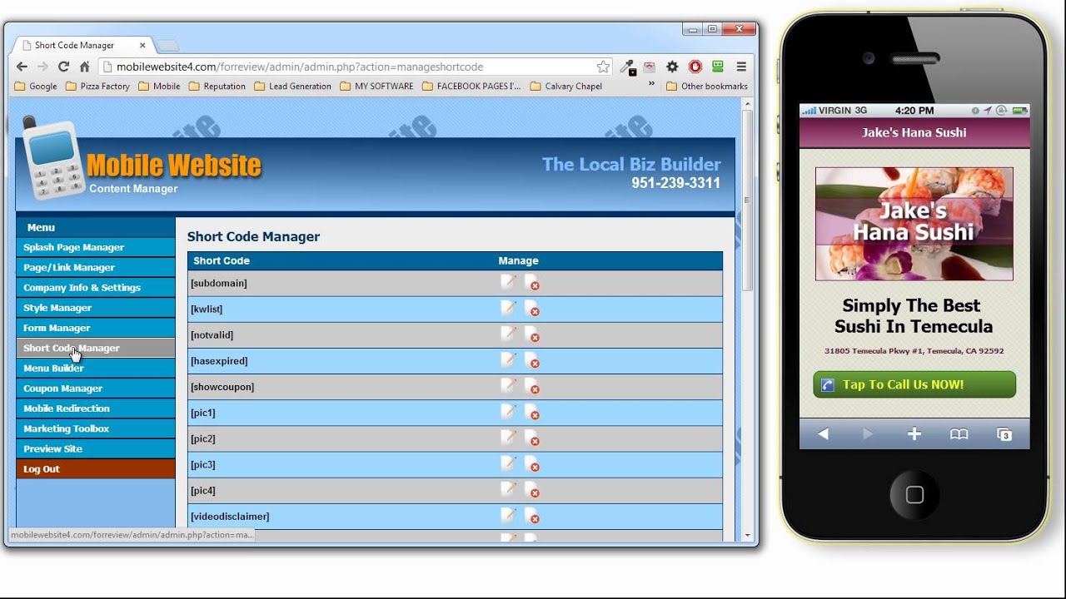Tap the phone's add (+) button
Viewport: 1066px width, 599px height.
click(914, 433)
